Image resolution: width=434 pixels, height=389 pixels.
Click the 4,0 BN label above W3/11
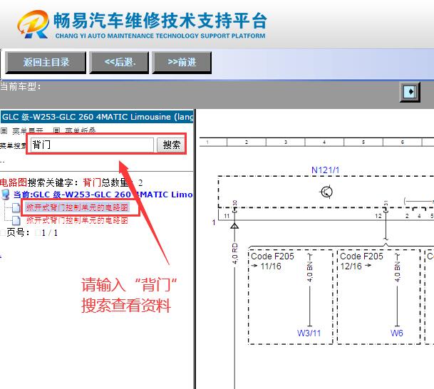click(310, 271)
